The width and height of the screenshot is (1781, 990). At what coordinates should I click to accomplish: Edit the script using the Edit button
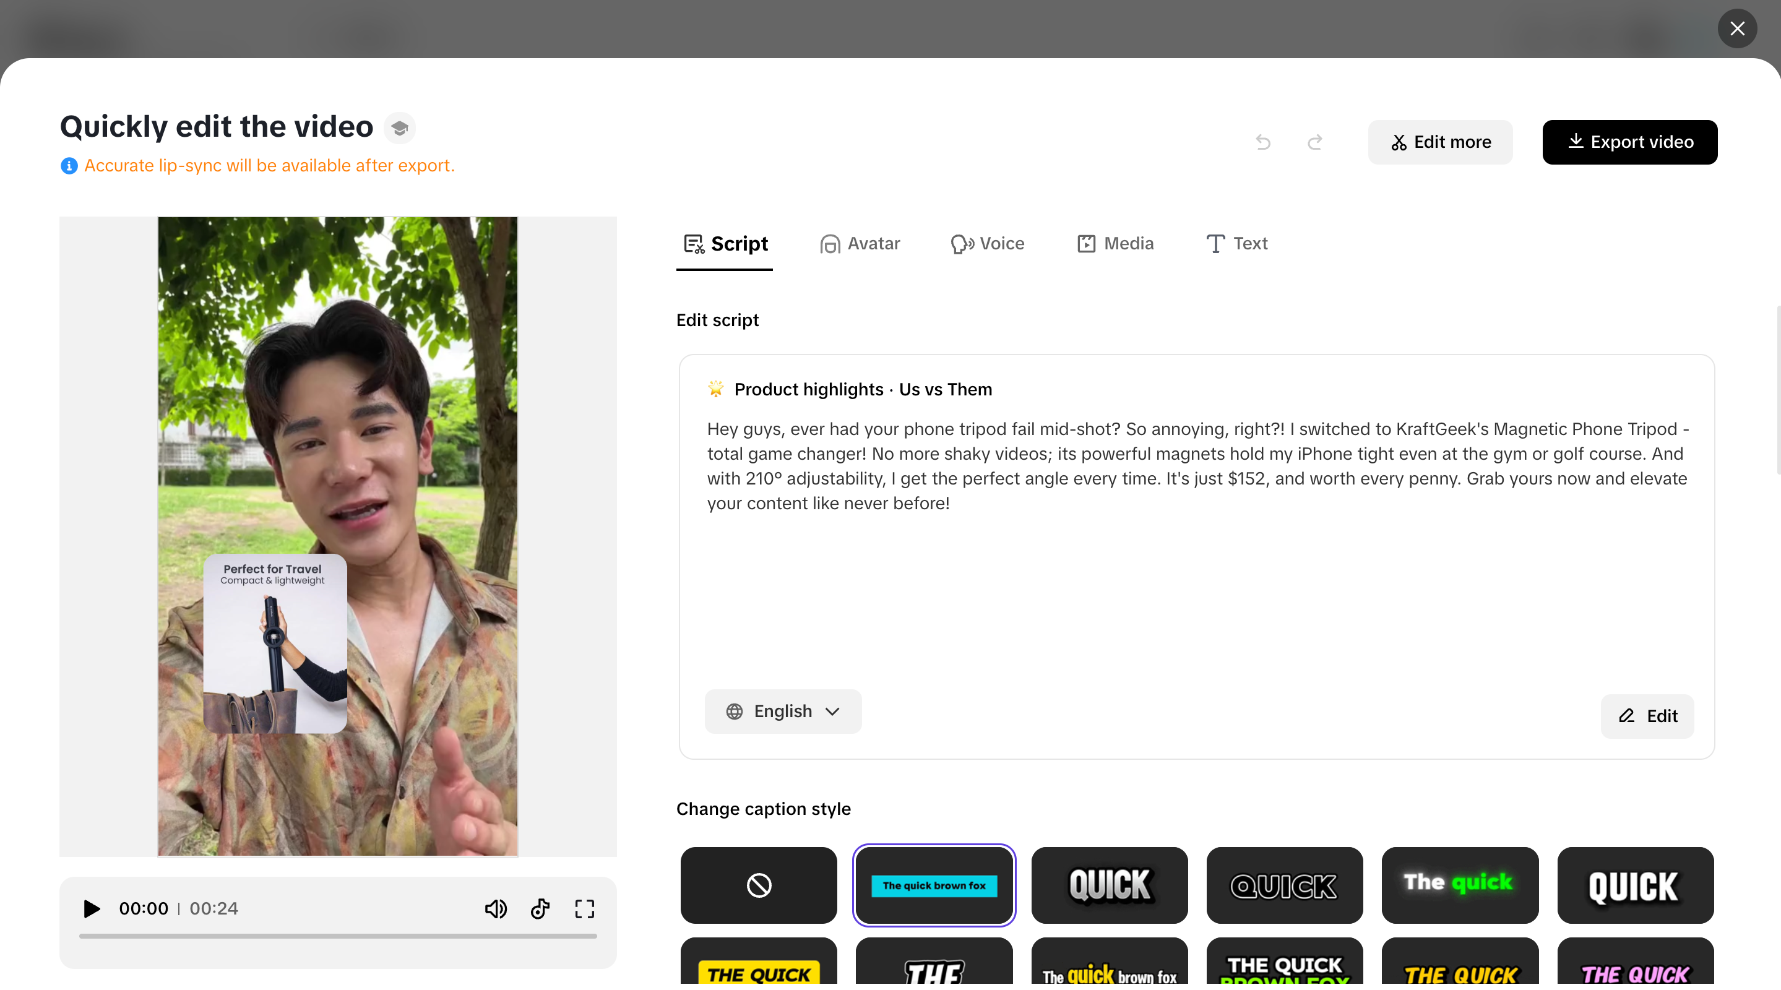click(1647, 717)
